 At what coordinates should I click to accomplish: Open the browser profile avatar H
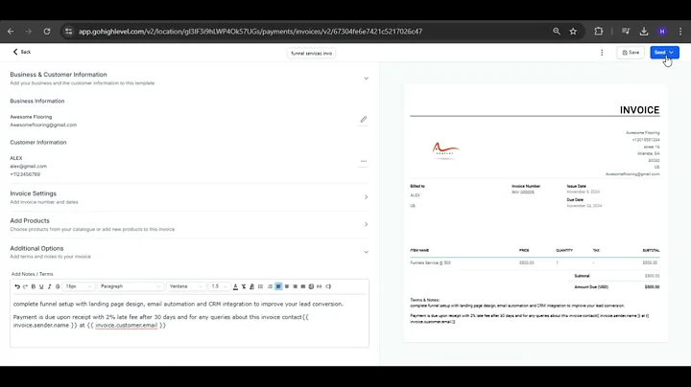coord(662,32)
